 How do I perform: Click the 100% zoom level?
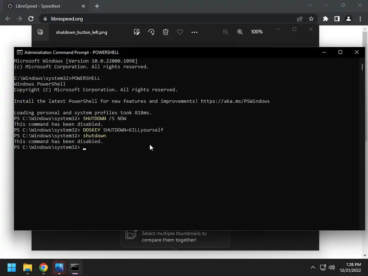[257, 32]
